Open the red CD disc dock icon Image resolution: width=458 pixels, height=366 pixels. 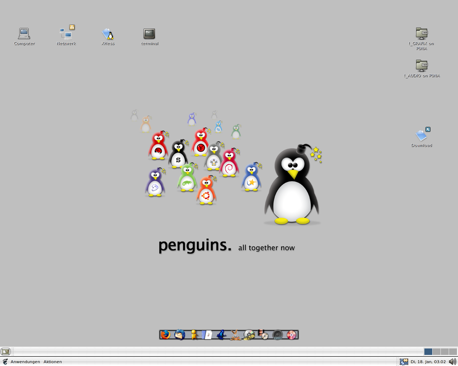(292, 335)
